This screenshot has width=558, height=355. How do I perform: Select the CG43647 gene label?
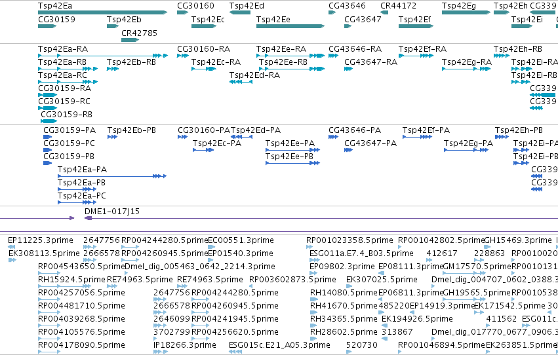363,20
